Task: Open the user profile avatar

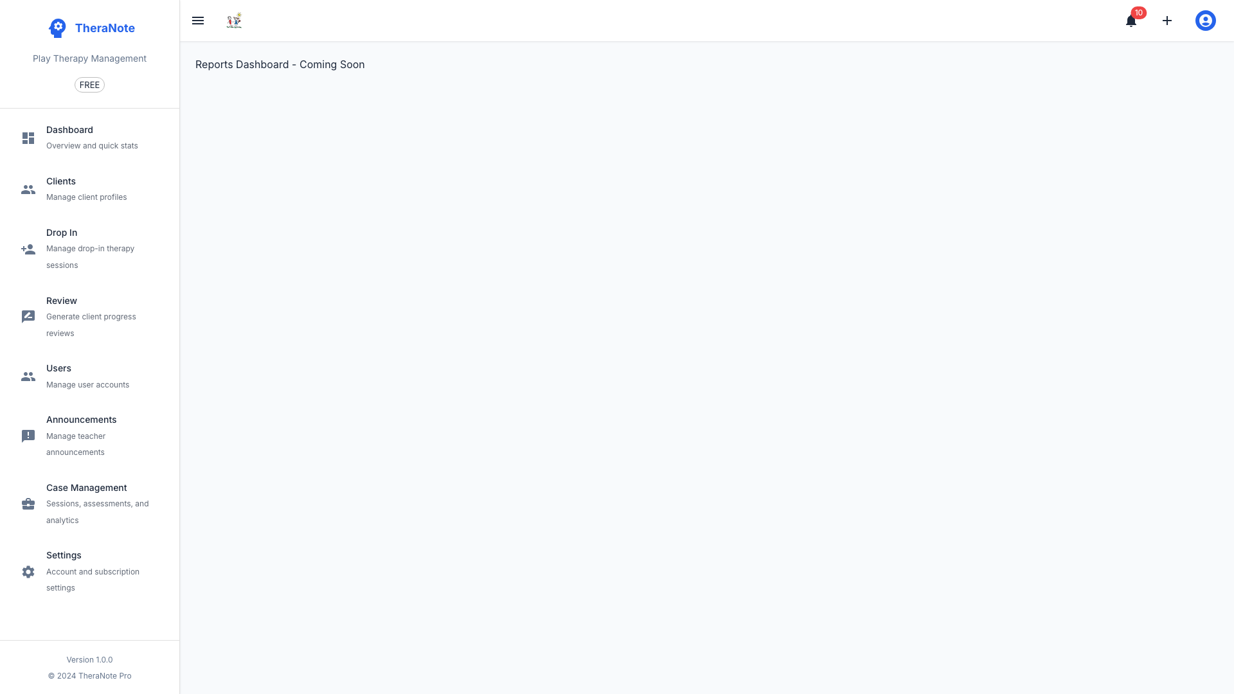Action: (1205, 21)
